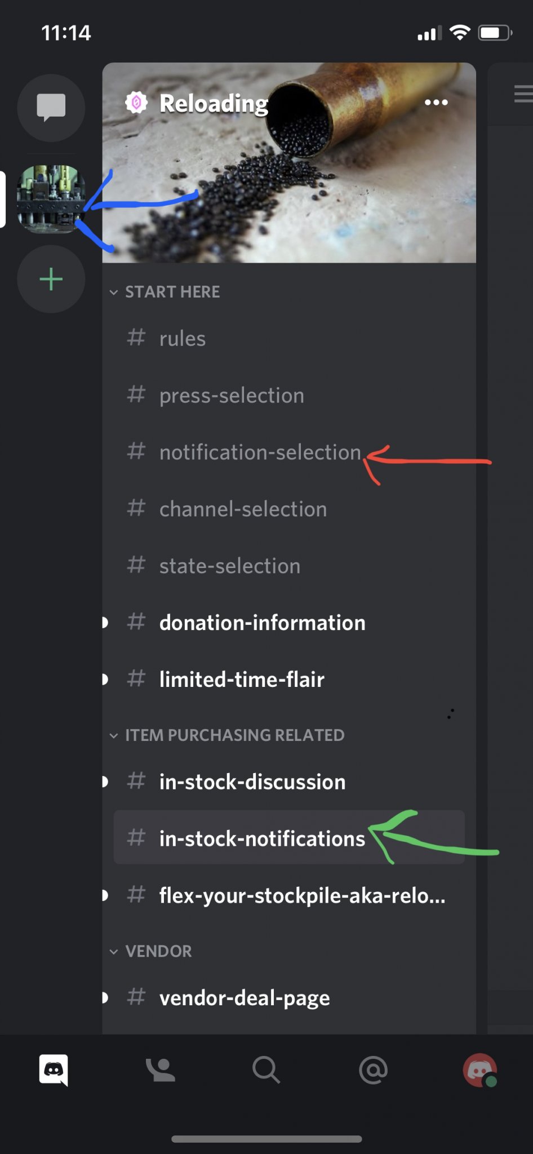Open direct messages speech bubble icon
The image size is (533, 1154).
(x=51, y=107)
